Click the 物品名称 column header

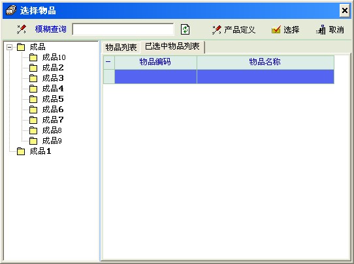pos(265,62)
